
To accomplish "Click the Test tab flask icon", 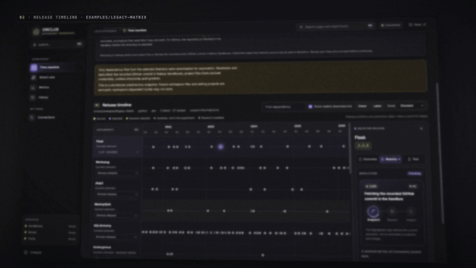I will click(x=409, y=159).
